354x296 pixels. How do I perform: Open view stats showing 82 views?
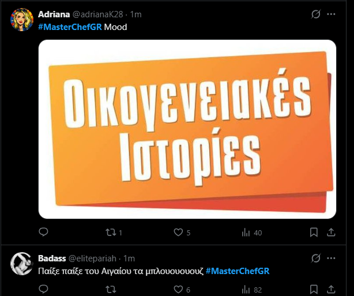(251, 289)
